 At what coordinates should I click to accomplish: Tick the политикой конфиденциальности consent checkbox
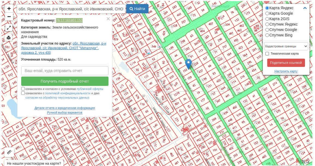coord(23,93)
